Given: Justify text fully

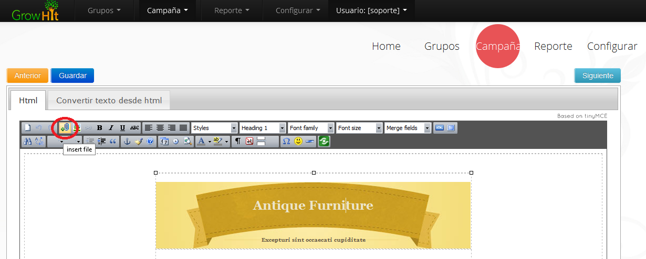Looking at the screenshot, I should (x=183, y=128).
